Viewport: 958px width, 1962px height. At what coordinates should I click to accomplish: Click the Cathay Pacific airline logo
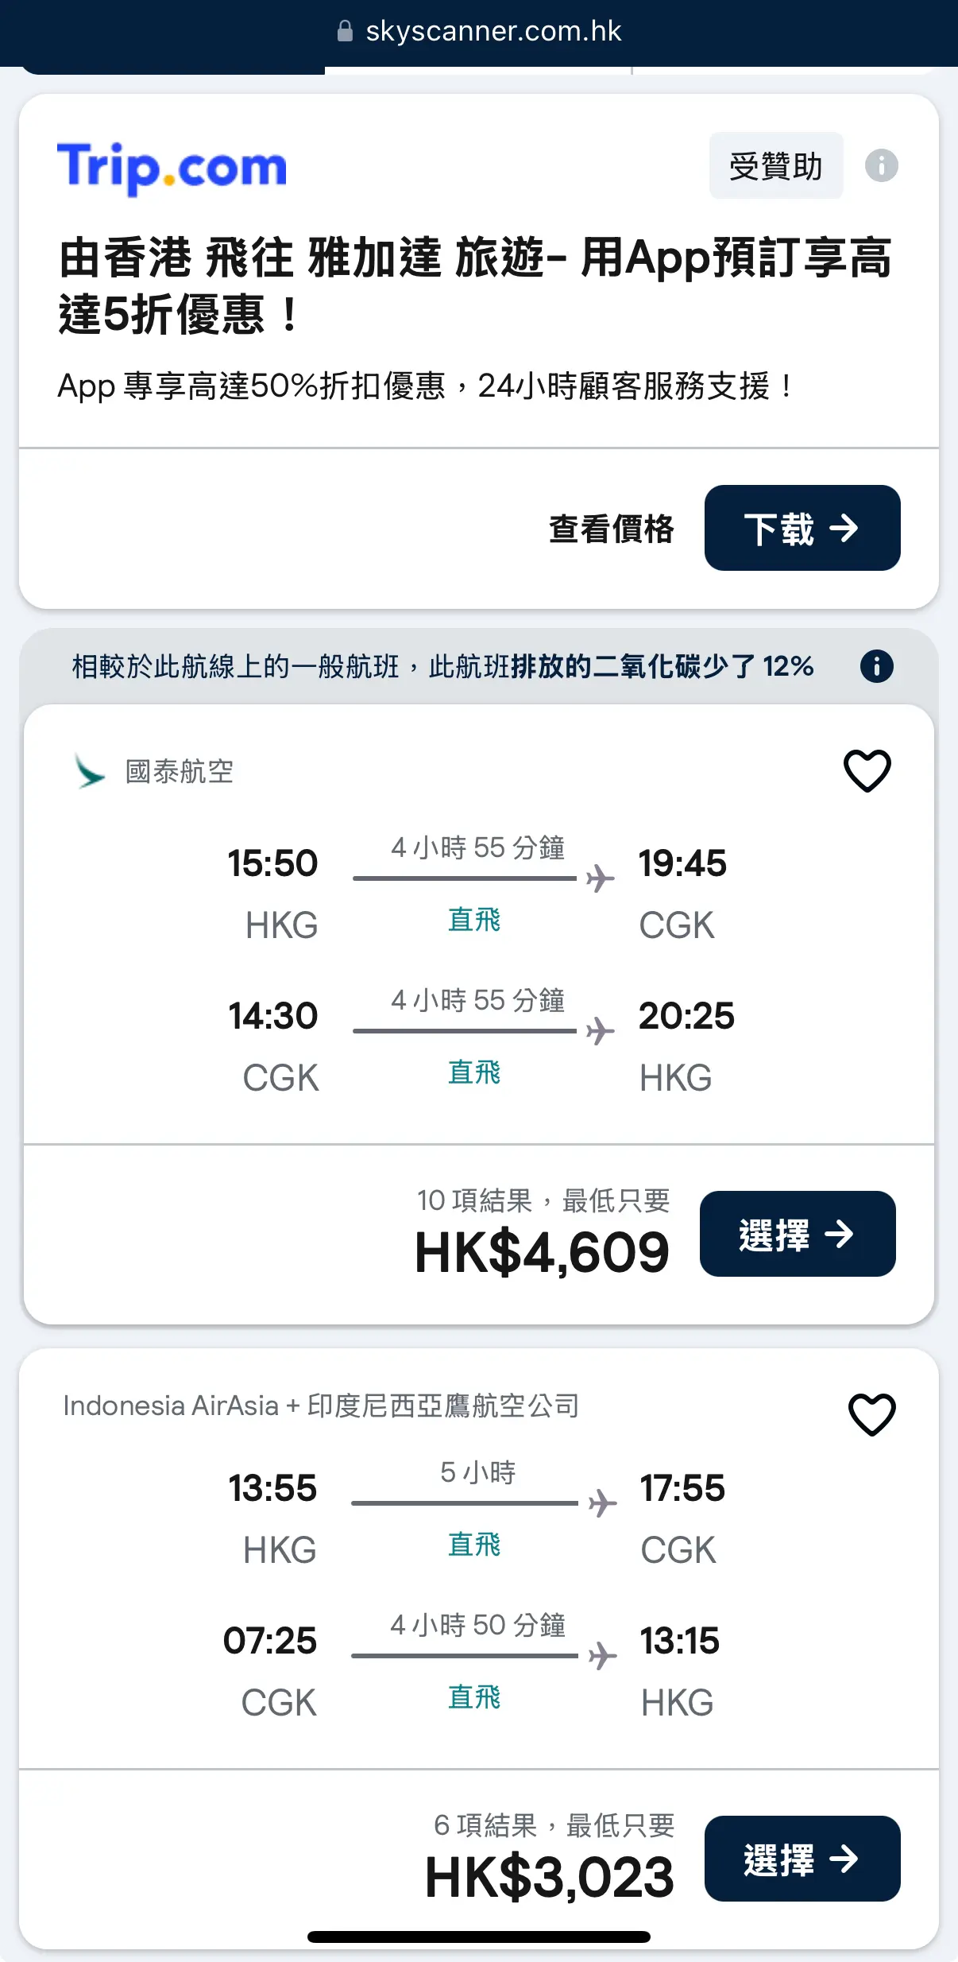[89, 770]
